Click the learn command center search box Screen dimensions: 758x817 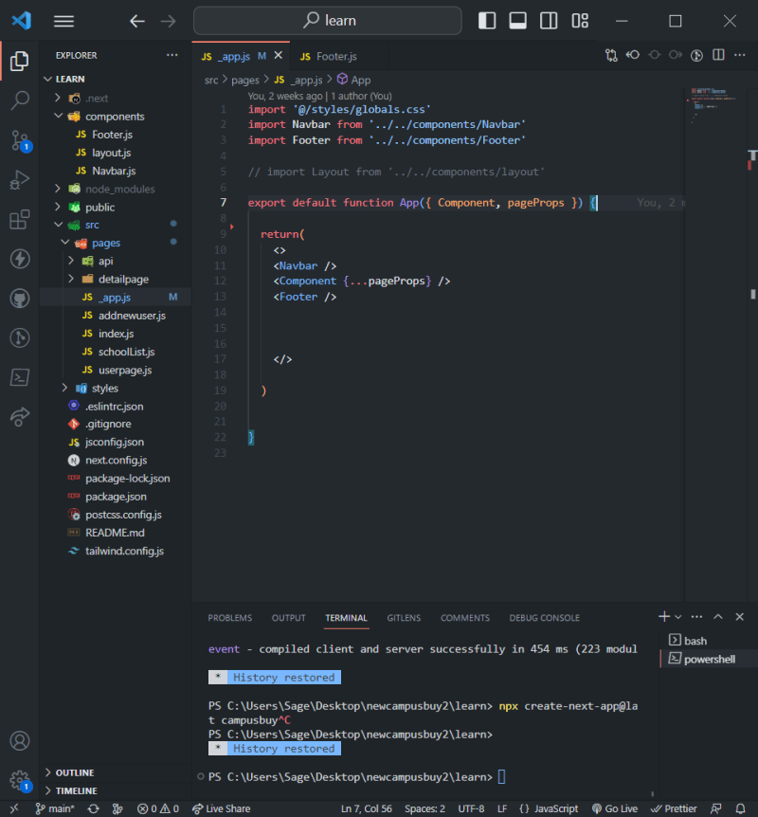(327, 21)
